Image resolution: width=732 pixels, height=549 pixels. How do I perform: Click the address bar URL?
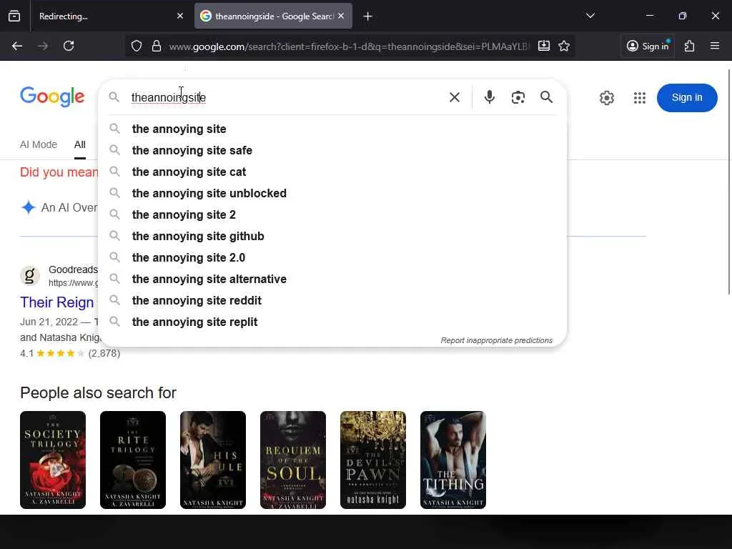click(x=349, y=46)
